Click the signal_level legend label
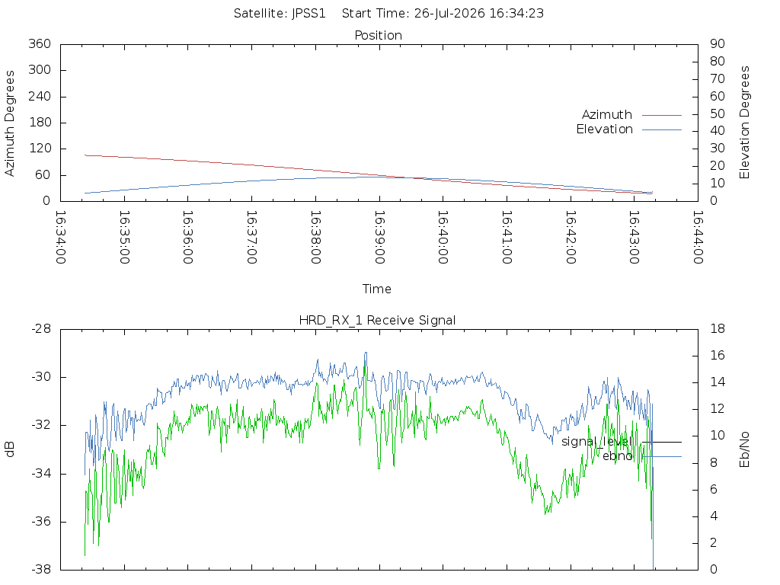Screen dimensions: 780x585 596,441
